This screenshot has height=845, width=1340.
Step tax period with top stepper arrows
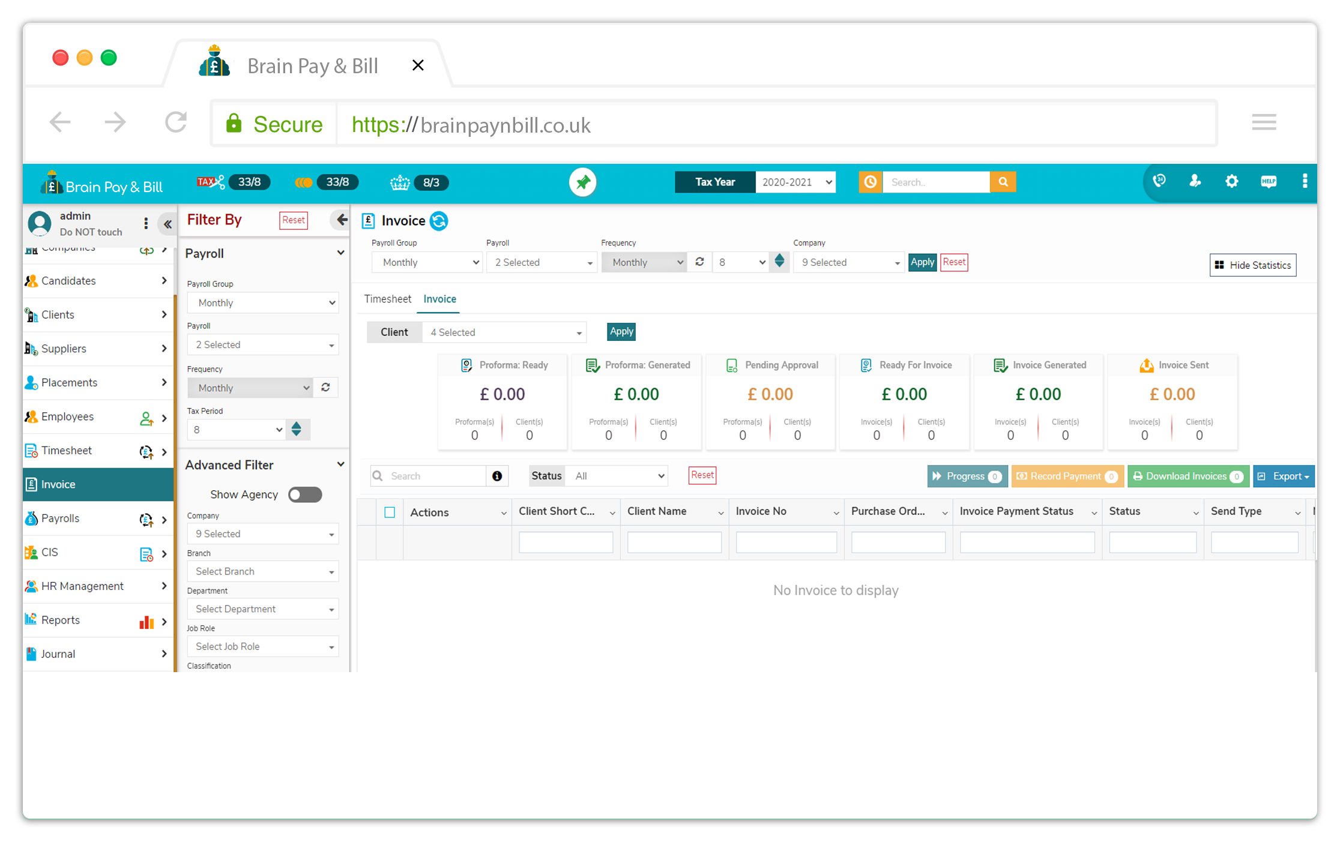coord(779,261)
